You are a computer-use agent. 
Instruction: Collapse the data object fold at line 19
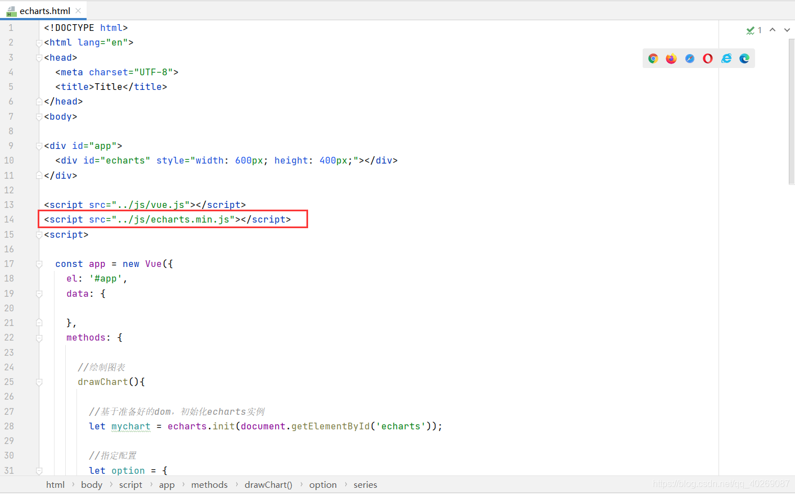click(39, 294)
